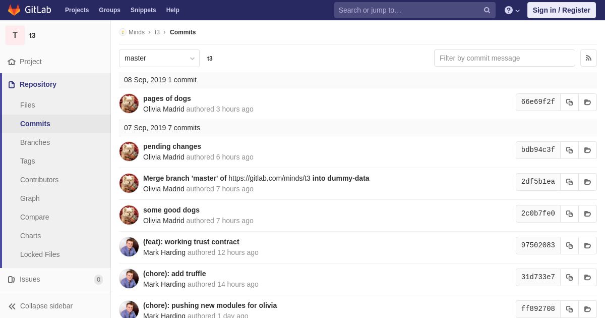Open '(chore): add truffle' commit
This screenshot has height=318, width=605.
174,274
